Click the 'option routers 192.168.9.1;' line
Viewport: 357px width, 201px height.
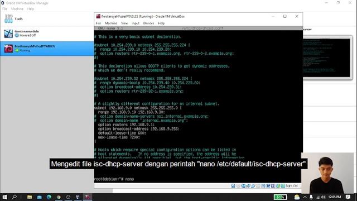pos(126,125)
